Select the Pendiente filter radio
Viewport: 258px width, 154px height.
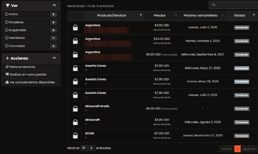[x=6, y=22]
